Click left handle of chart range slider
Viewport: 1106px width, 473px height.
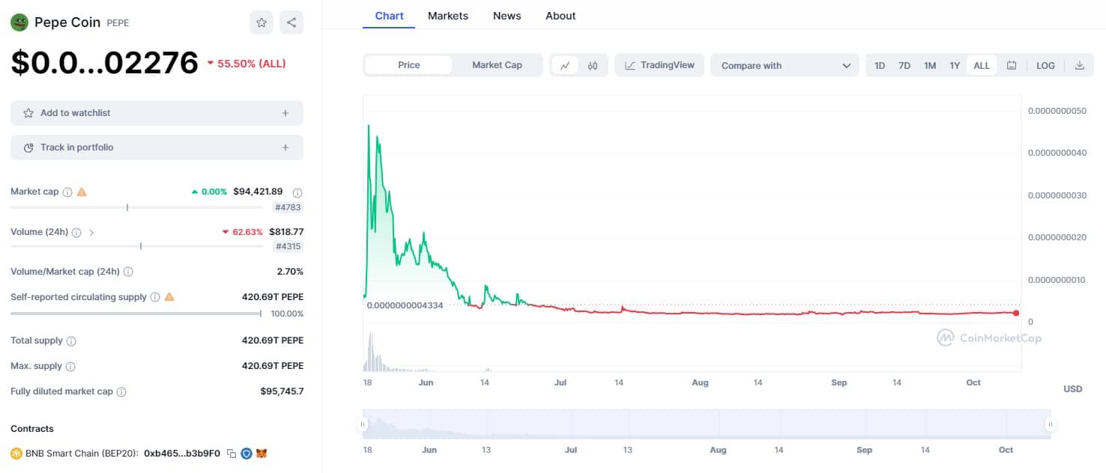363,424
